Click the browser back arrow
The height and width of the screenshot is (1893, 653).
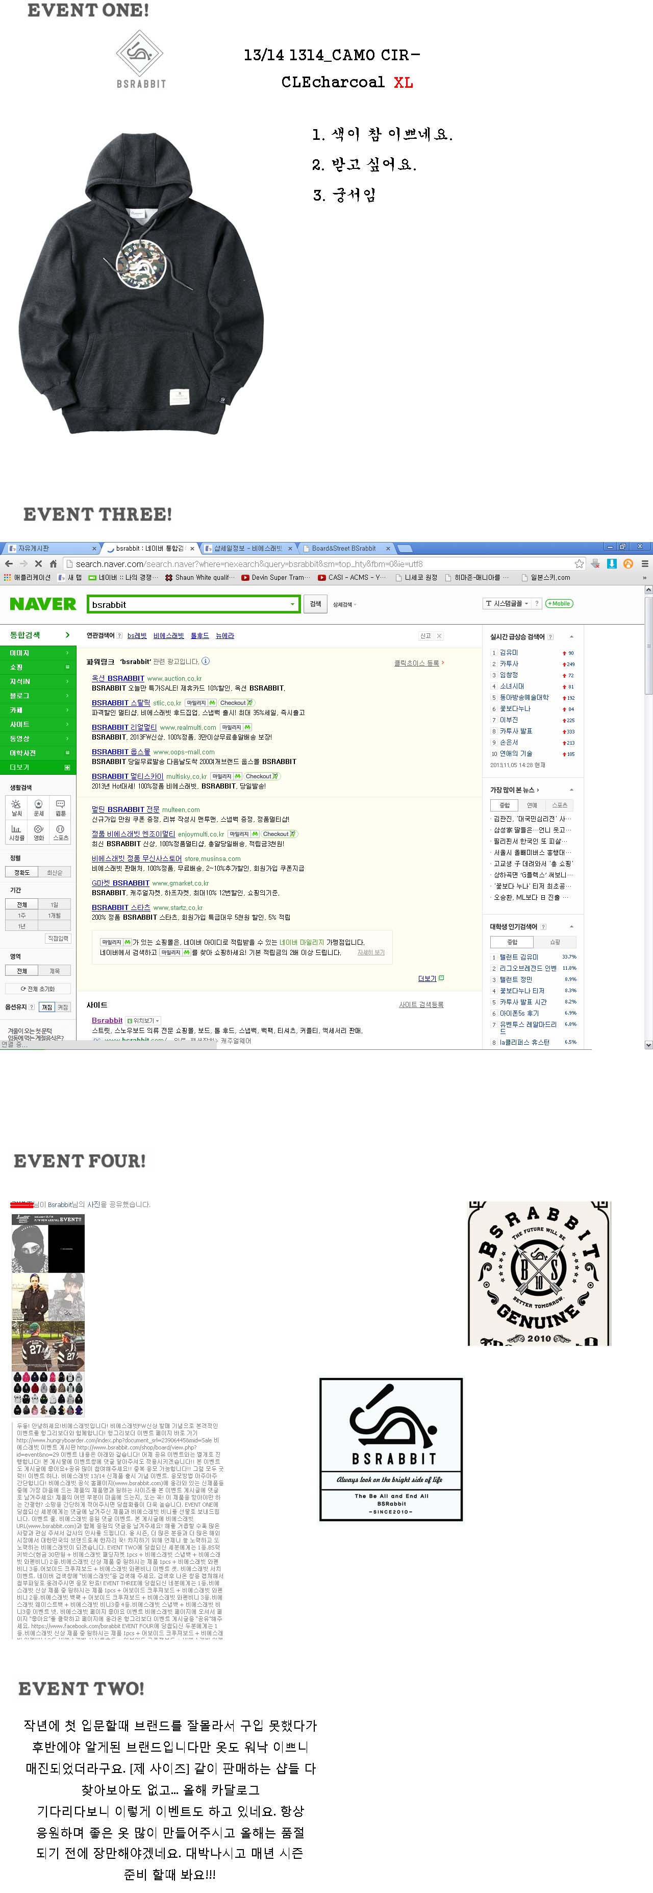point(9,563)
